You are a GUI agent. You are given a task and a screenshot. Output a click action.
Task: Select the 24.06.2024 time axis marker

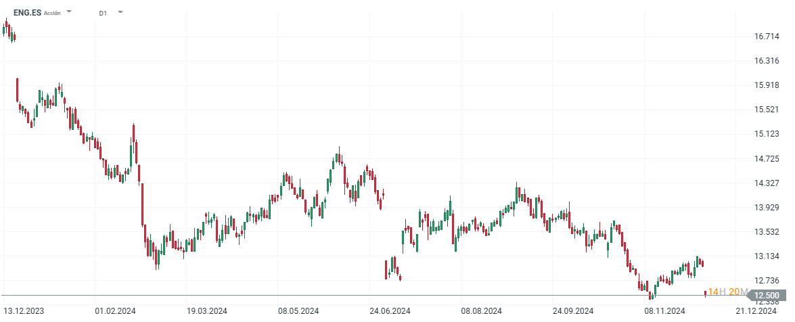click(389, 311)
